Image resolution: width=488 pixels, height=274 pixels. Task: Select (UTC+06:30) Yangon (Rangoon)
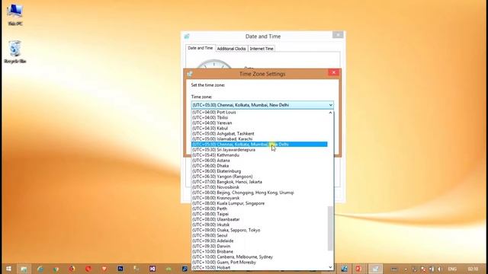coord(259,176)
